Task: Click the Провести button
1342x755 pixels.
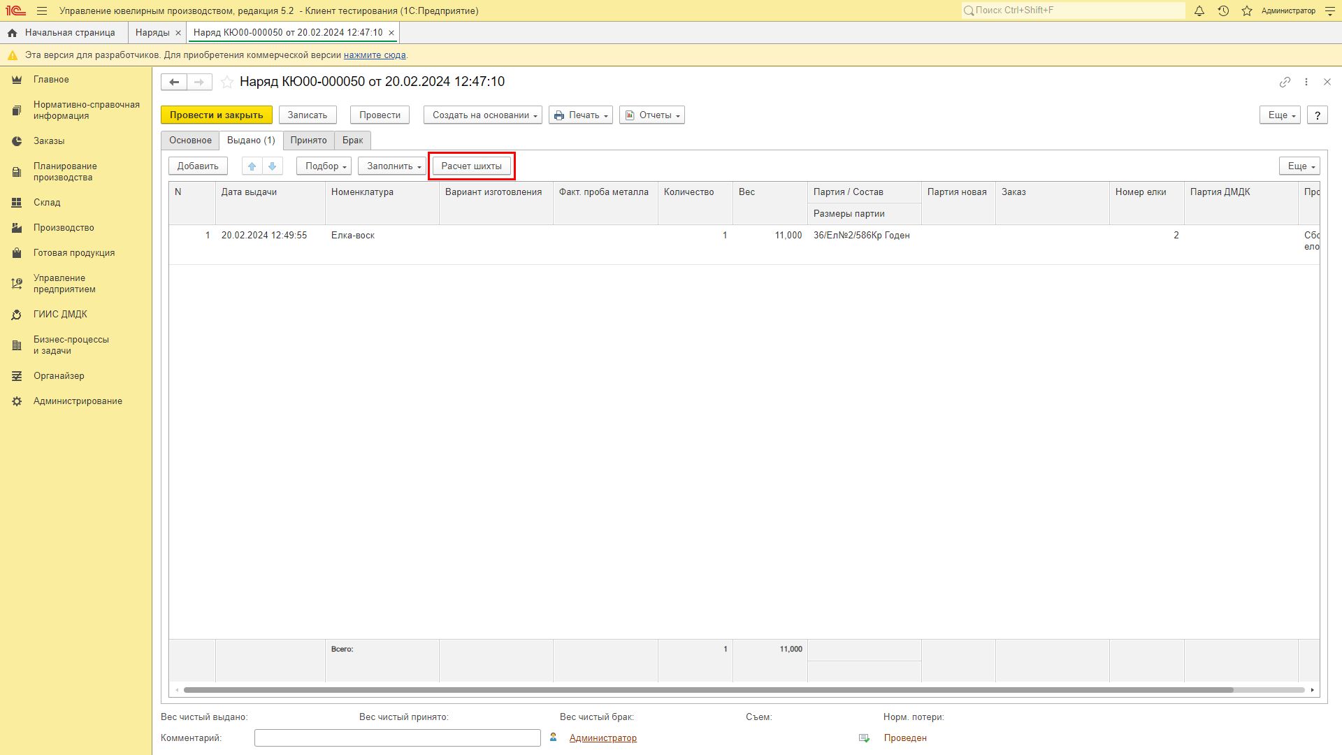Action: pyautogui.click(x=380, y=115)
